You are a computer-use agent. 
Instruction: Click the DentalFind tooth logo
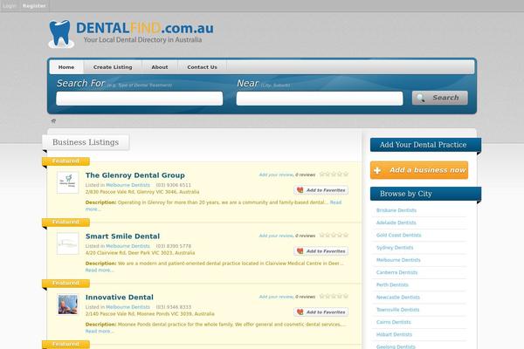[x=60, y=34]
